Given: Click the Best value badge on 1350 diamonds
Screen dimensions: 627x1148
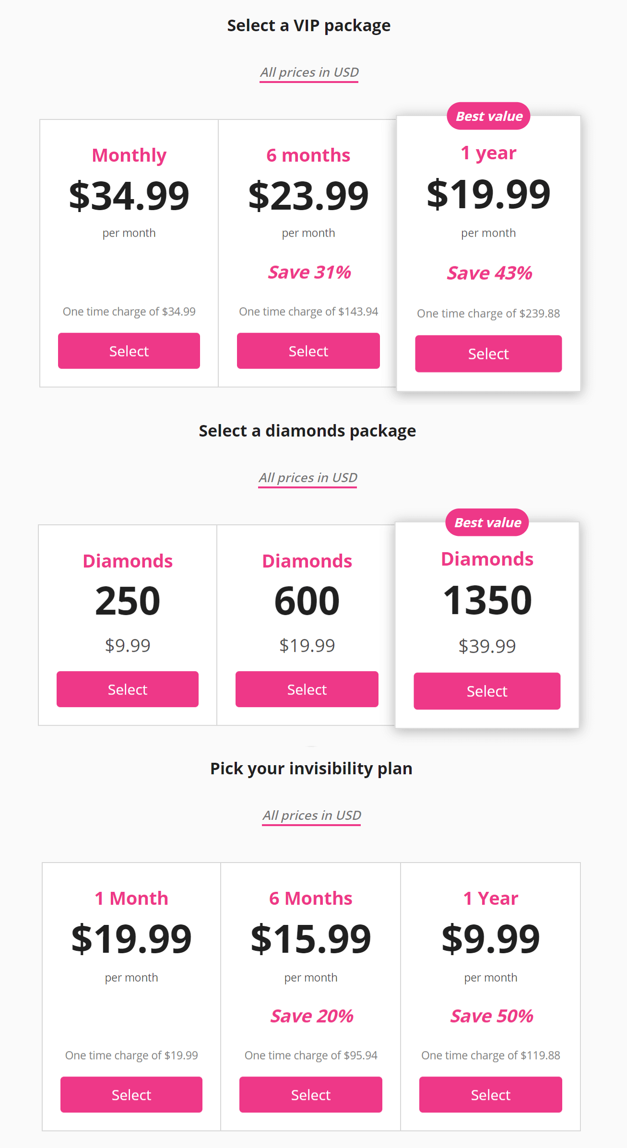Looking at the screenshot, I should (x=487, y=522).
